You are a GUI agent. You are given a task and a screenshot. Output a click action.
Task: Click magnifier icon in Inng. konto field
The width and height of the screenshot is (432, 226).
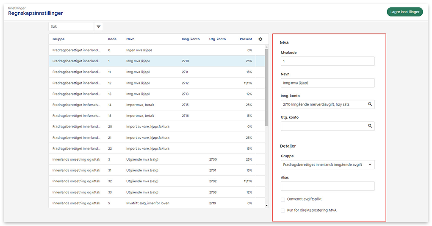click(x=370, y=104)
